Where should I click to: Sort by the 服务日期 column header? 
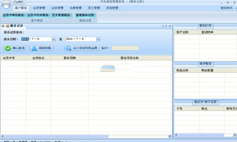coord(70,58)
